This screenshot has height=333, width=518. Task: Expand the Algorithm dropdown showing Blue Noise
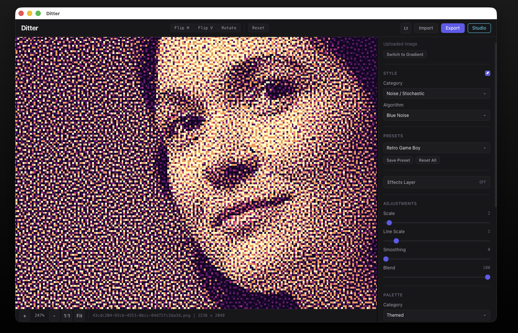(437, 115)
